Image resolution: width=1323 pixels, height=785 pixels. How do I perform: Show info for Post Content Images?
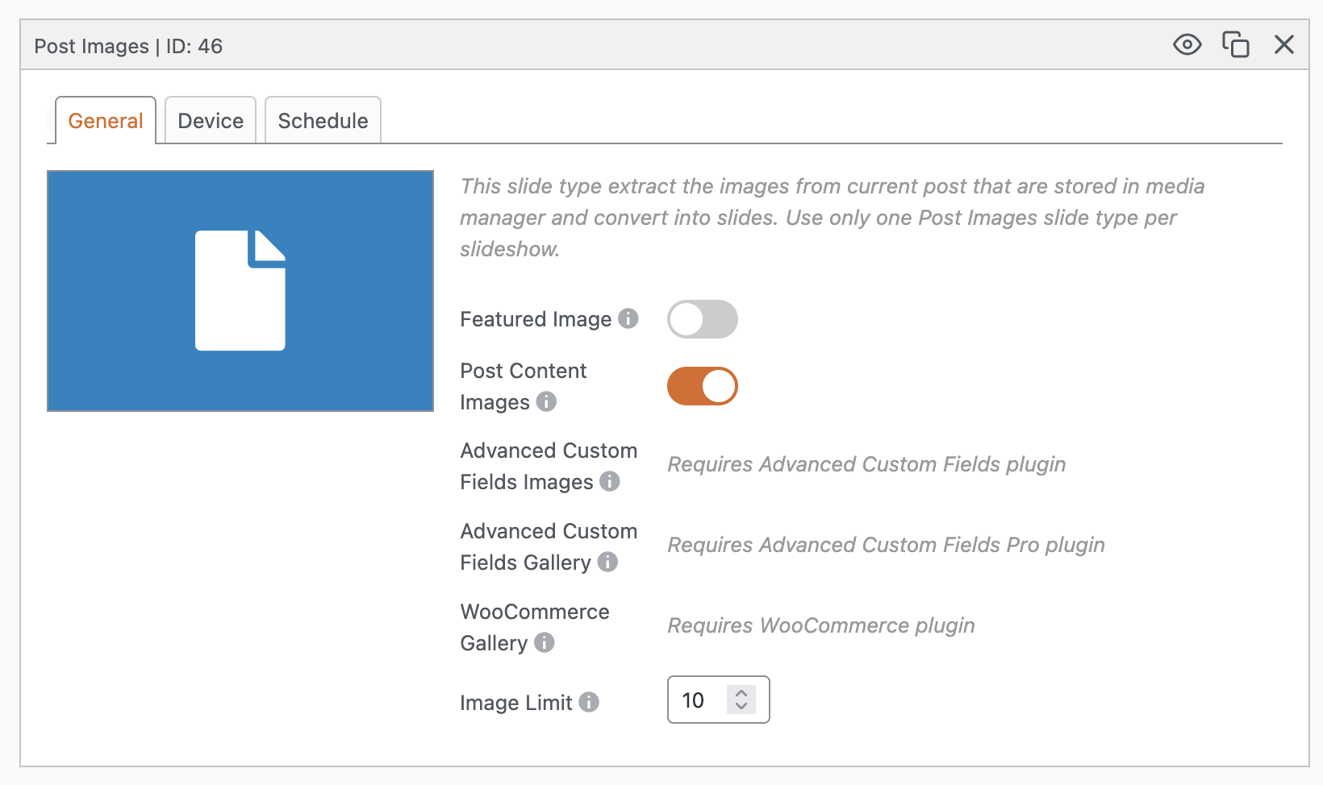[x=546, y=401]
